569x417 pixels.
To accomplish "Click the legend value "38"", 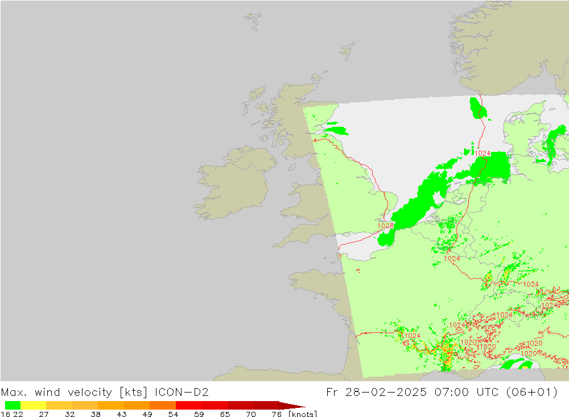I will coord(96,414).
